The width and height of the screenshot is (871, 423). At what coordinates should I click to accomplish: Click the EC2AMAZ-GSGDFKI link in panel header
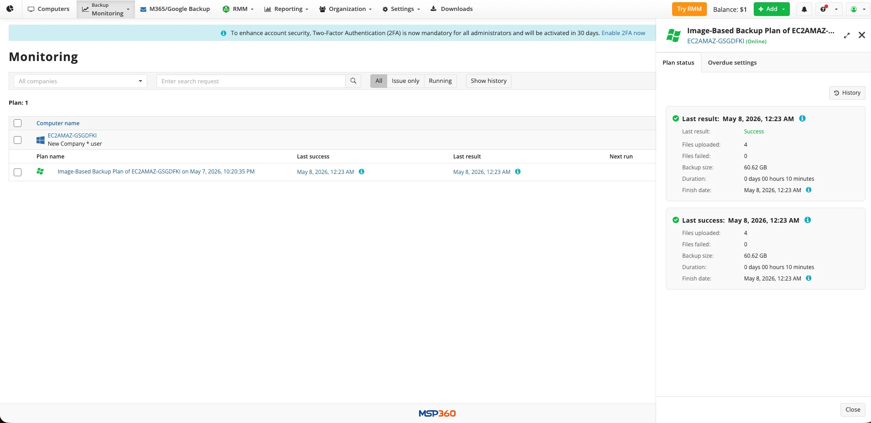[x=715, y=41]
